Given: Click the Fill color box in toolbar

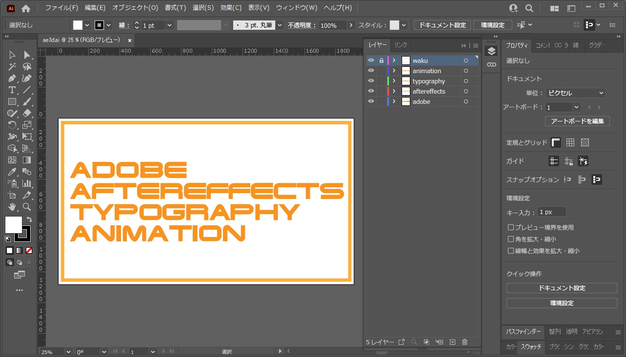Looking at the screenshot, I should [x=14, y=225].
